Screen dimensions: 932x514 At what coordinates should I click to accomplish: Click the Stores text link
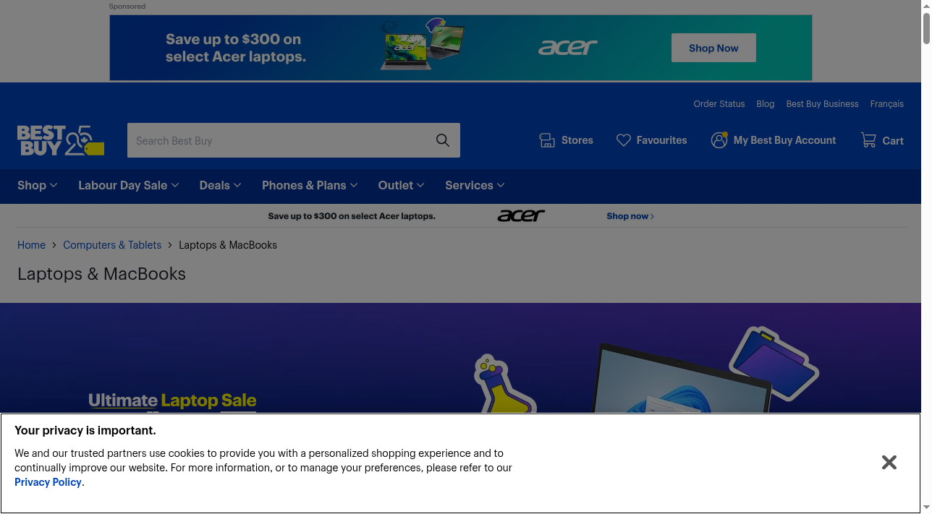(577, 140)
